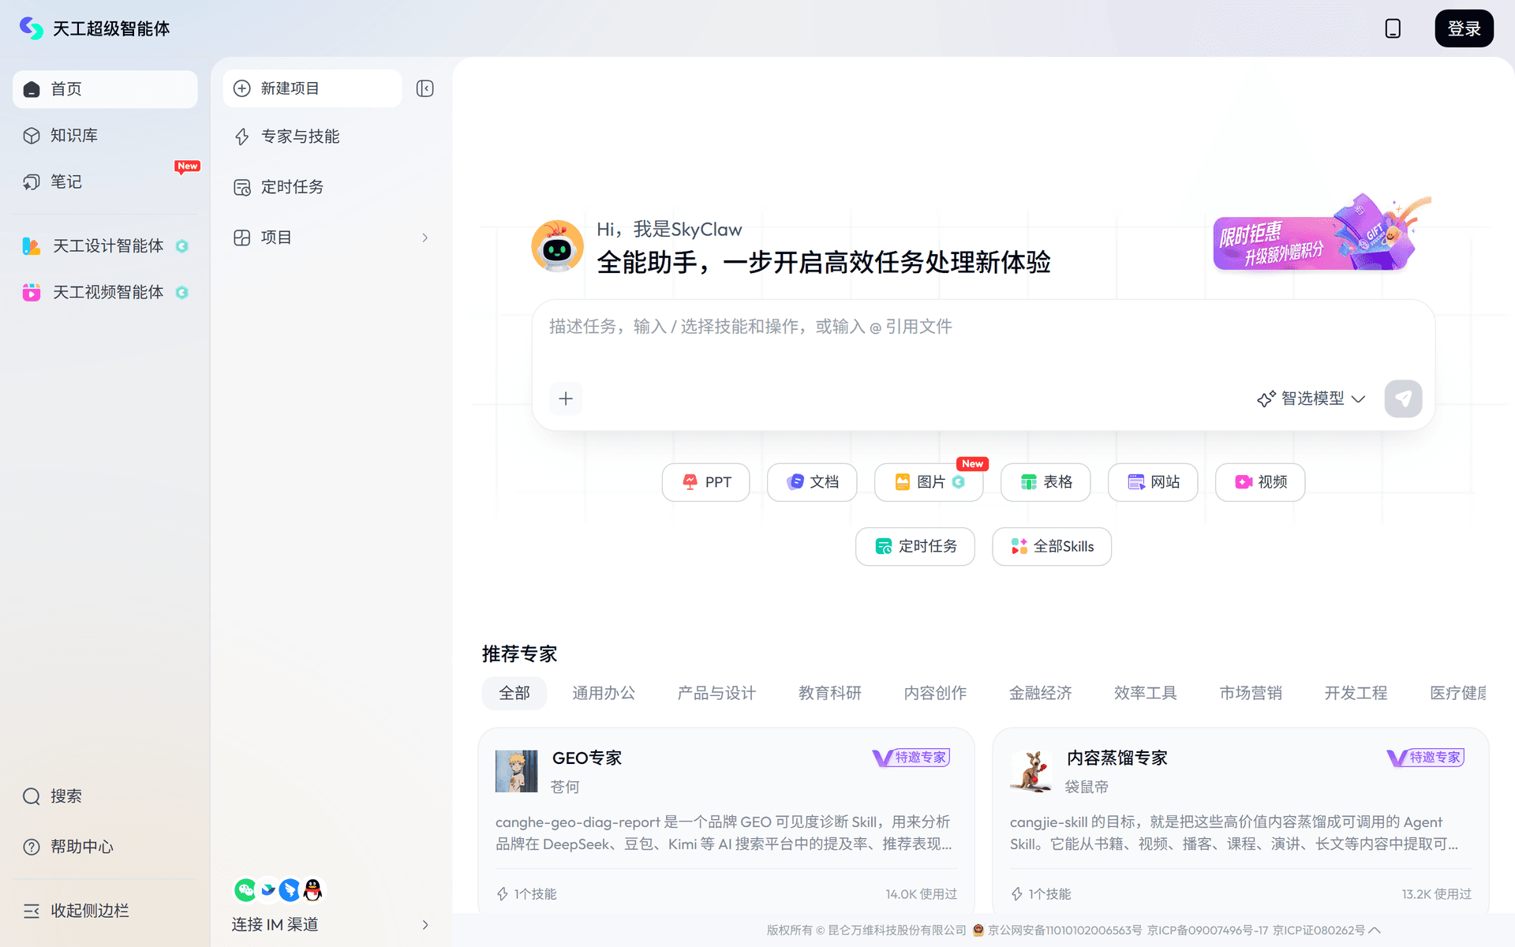Open 知识库 in the sidebar
Image resolution: width=1515 pixels, height=947 pixels.
(105, 136)
